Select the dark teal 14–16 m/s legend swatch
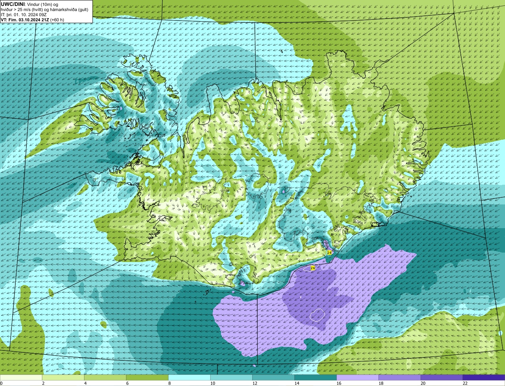Image resolution: width=505 pixels, height=386 pixels. 315,377
